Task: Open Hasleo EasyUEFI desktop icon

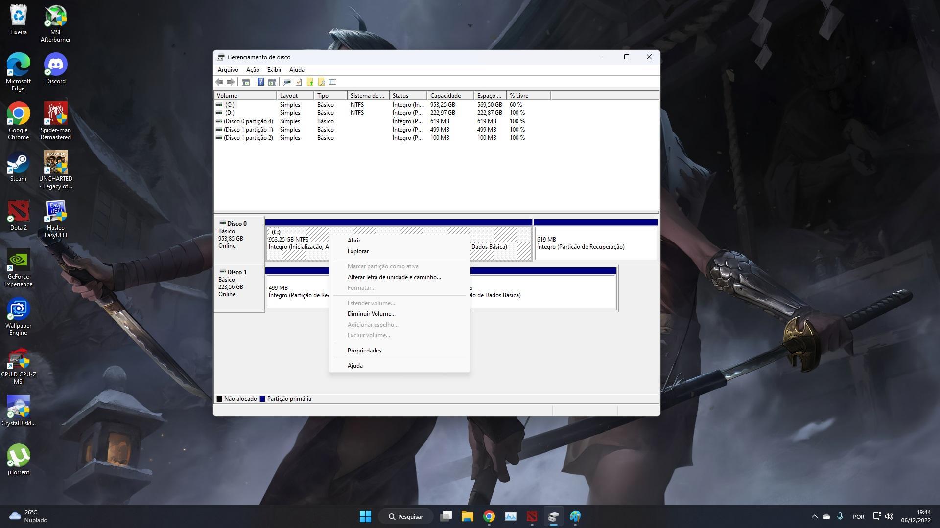Action: click(55, 219)
